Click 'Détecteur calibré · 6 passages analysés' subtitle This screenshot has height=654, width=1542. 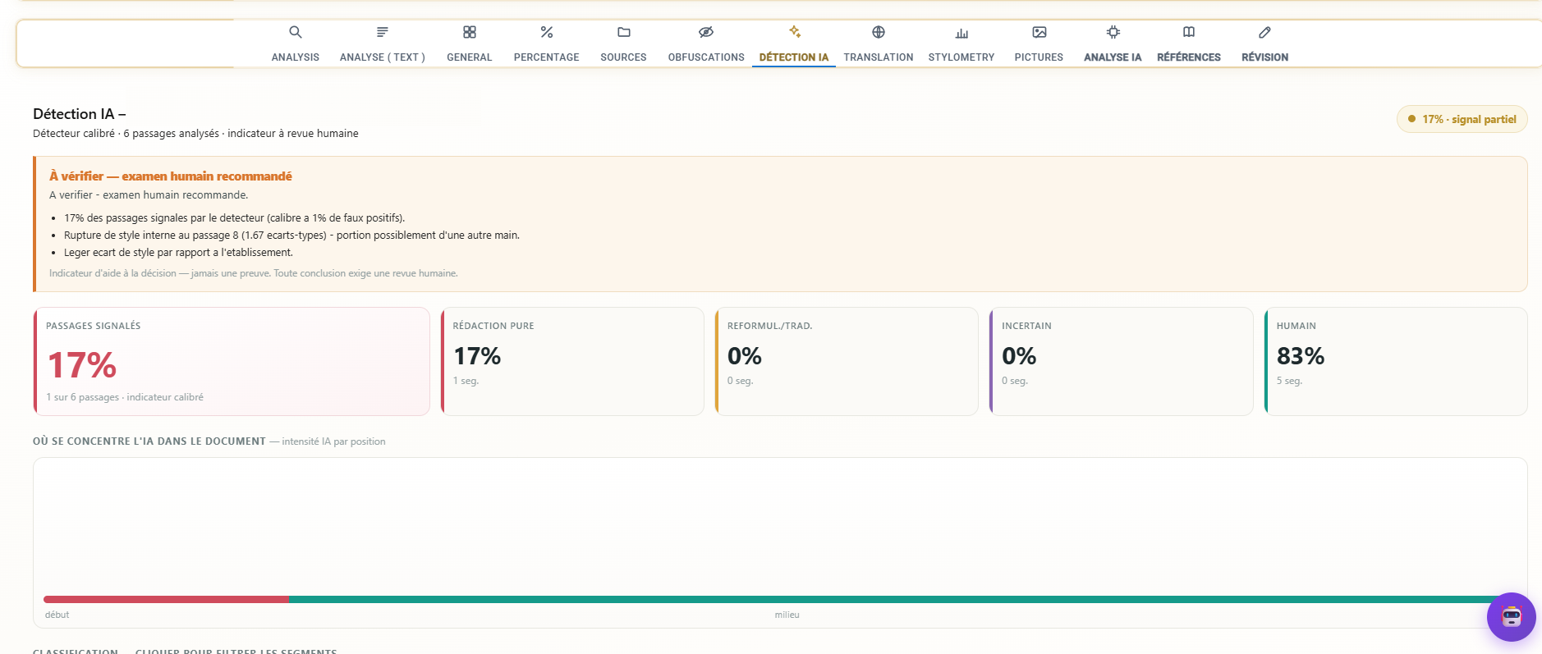(195, 134)
